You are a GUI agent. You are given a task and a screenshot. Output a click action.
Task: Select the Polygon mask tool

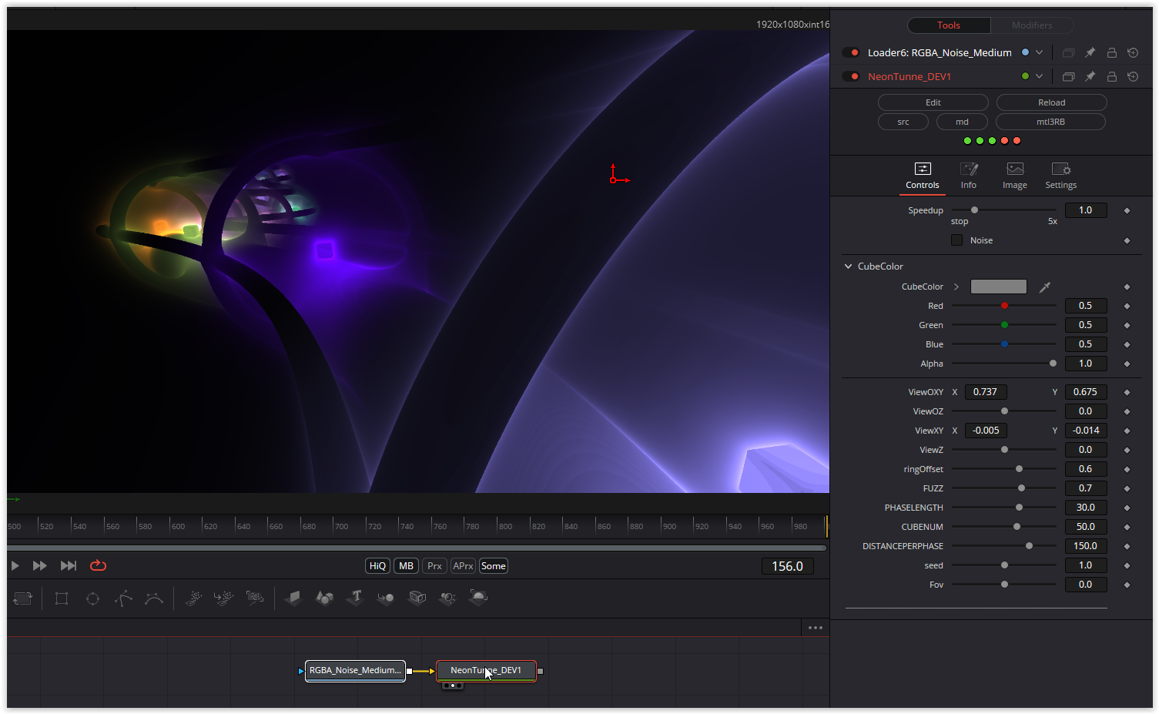(x=123, y=598)
